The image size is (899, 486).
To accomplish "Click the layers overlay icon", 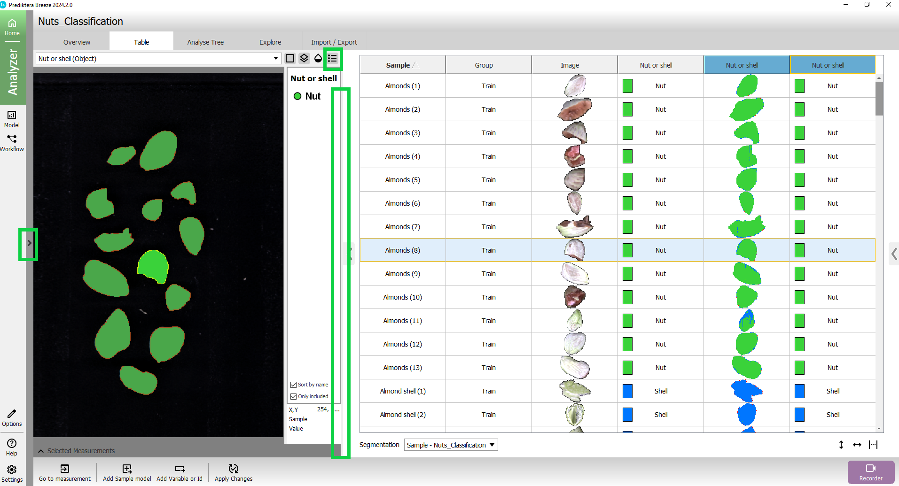I will tap(304, 58).
